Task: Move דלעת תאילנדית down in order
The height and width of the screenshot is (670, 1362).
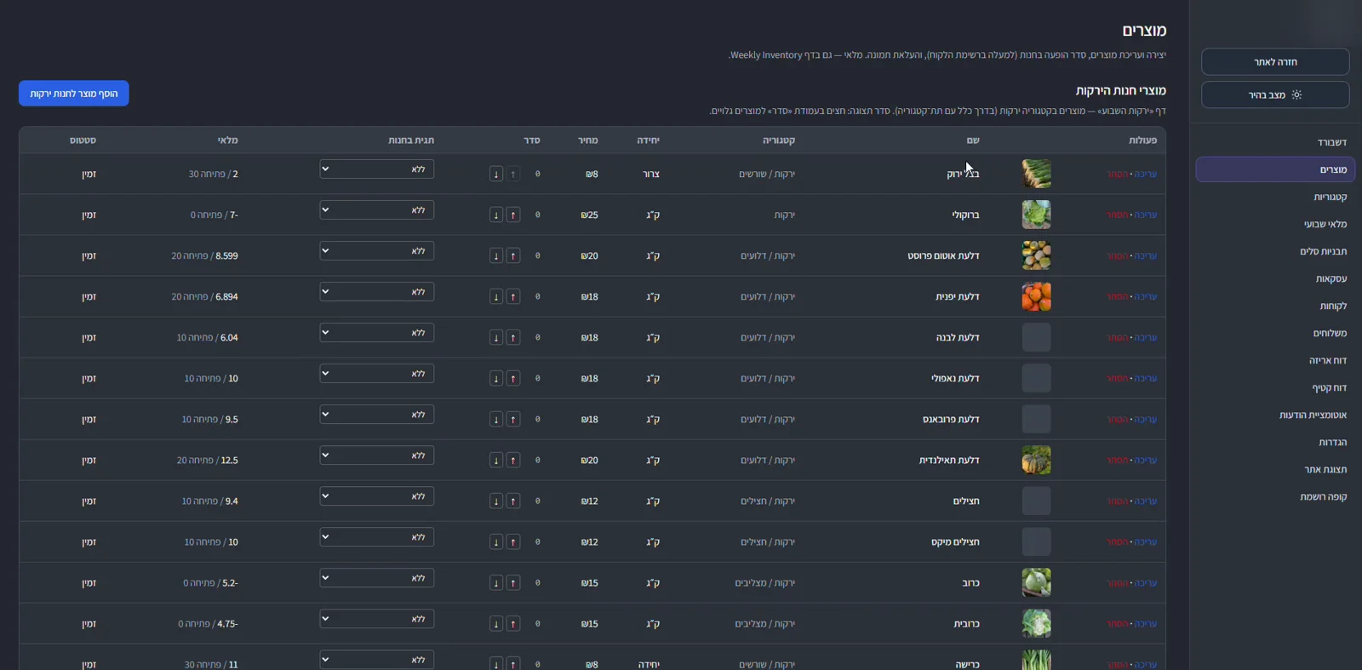Action: (x=496, y=460)
